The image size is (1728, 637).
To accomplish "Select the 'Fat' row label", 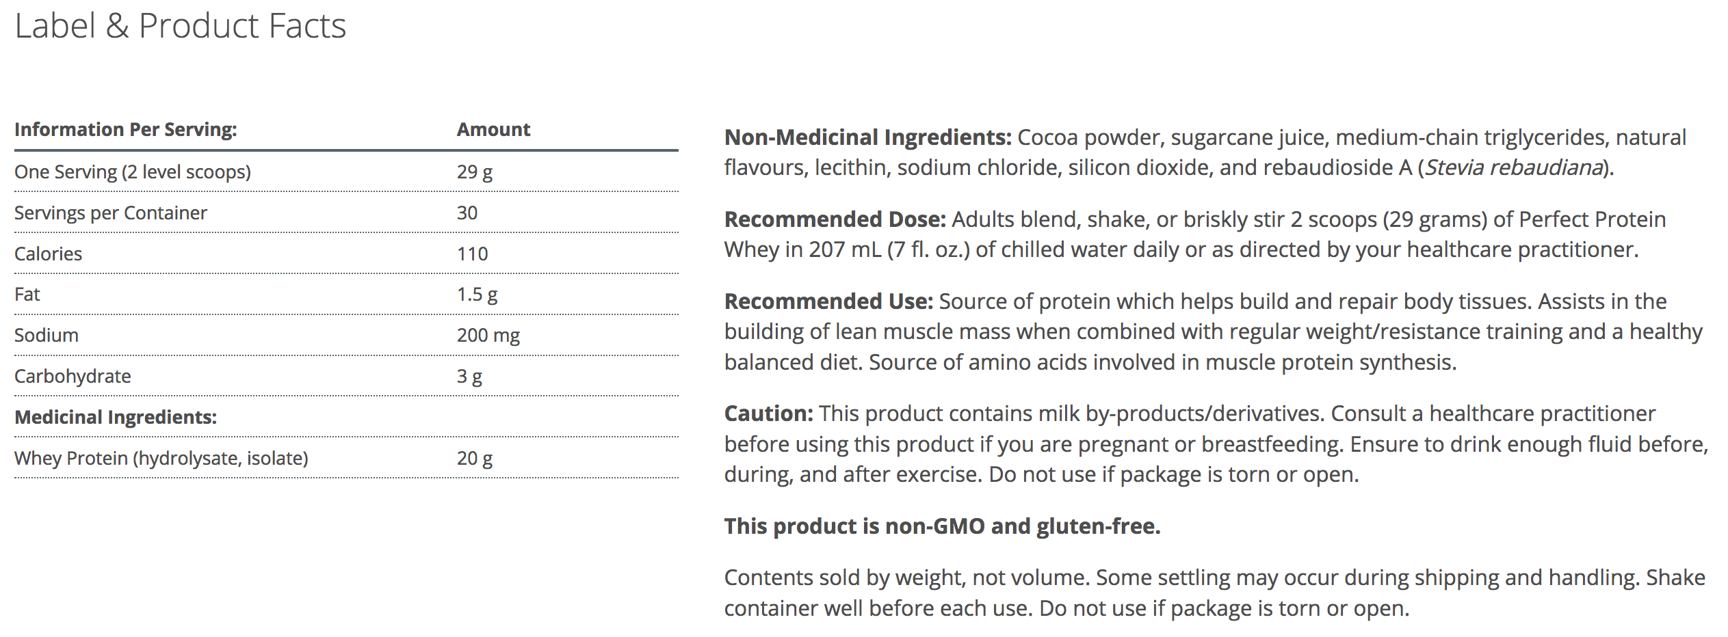I will pyautogui.click(x=27, y=295).
